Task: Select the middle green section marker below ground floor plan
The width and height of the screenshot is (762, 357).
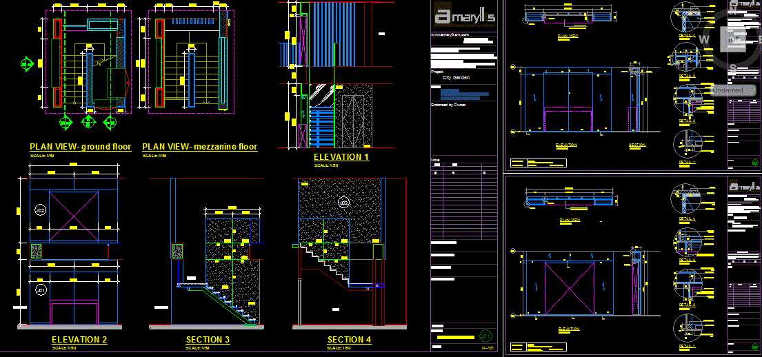Action: 88,123
